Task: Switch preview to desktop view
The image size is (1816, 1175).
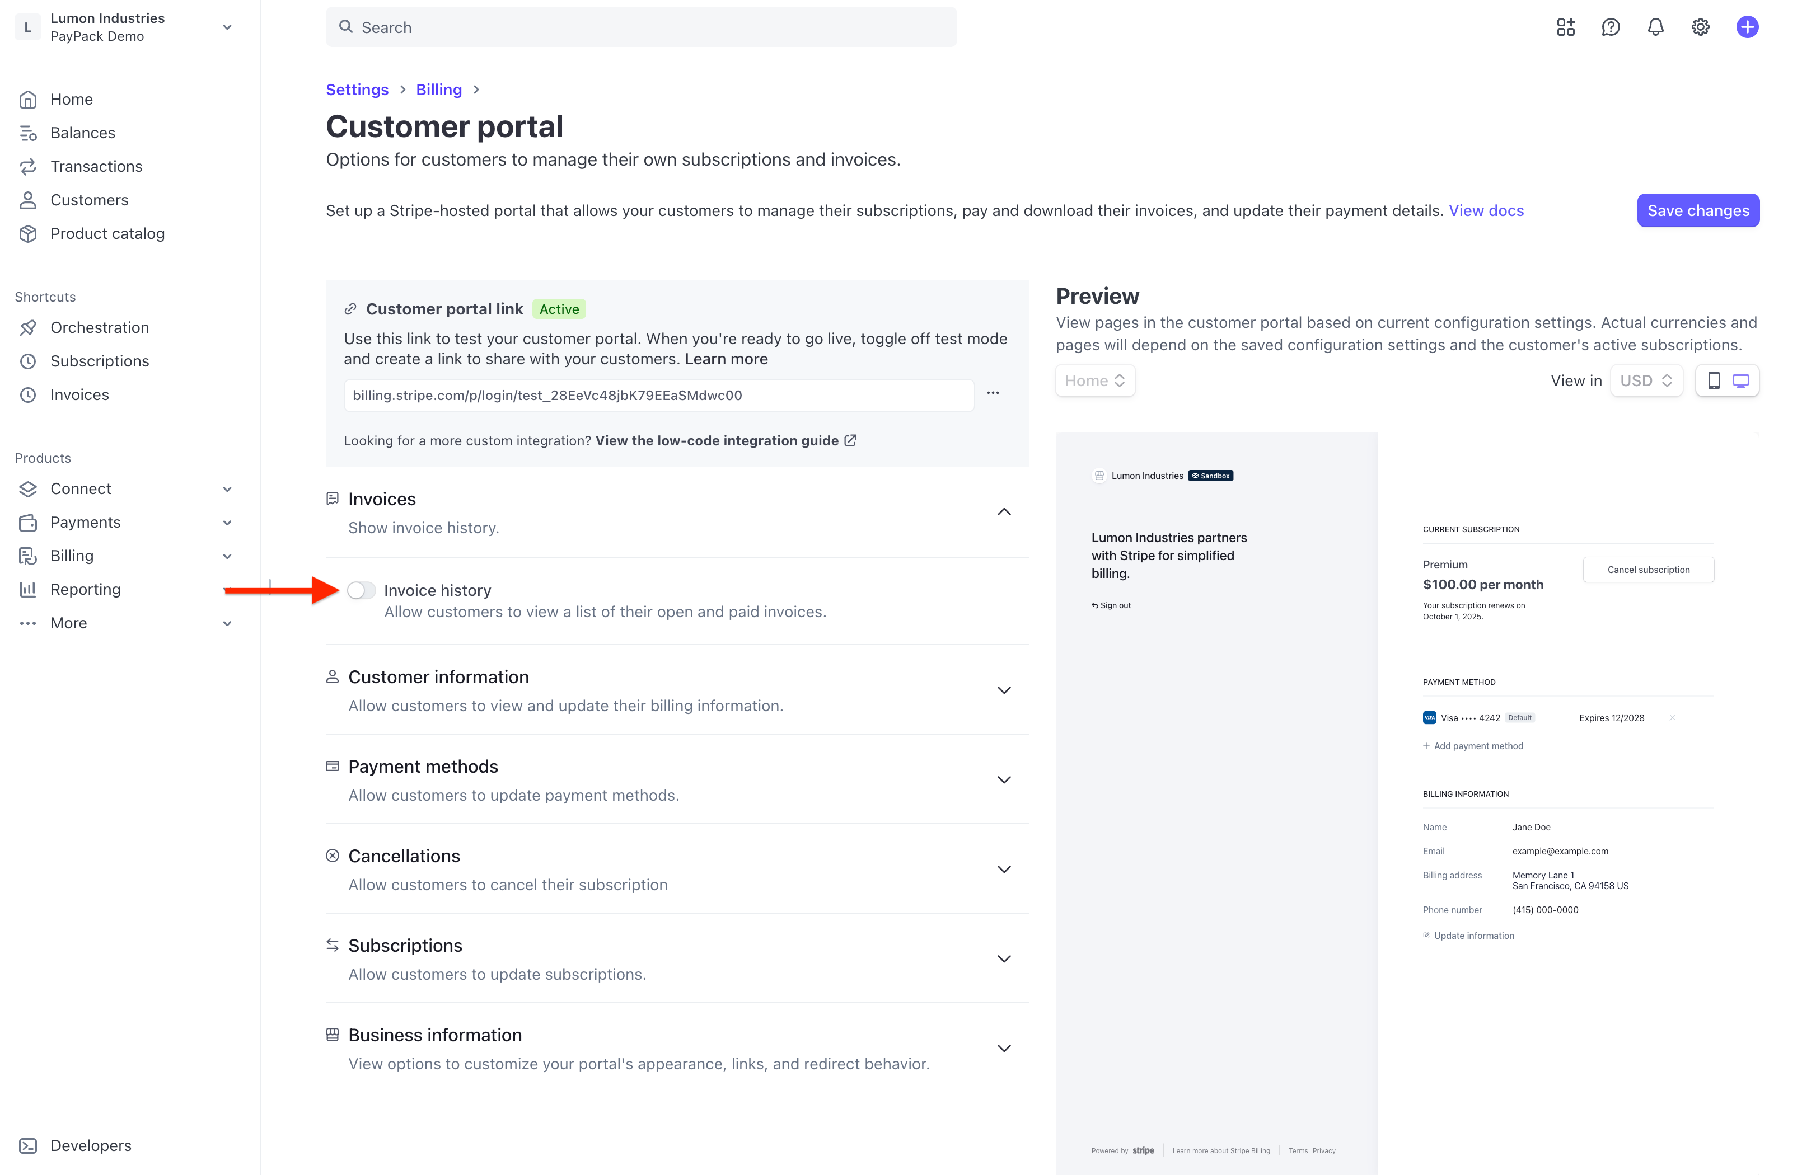Action: pos(1740,380)
